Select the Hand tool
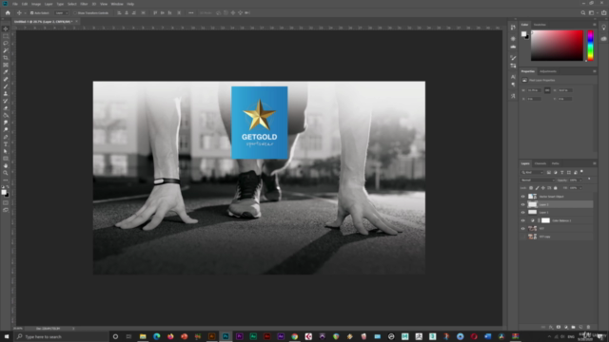 pos(6,165)
